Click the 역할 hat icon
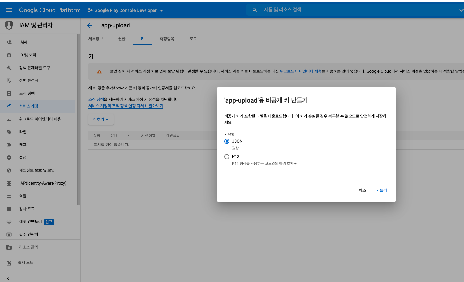 (x=9, y=196)
